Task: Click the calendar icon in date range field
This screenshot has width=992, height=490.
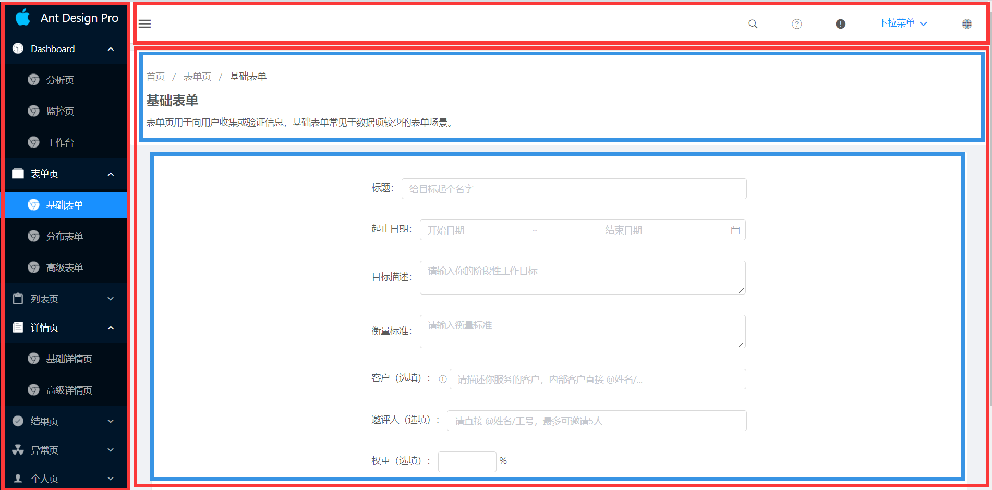Action: 735,230
